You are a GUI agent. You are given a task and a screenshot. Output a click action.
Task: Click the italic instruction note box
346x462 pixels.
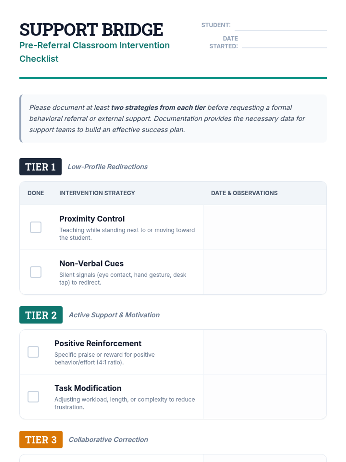point(173,118)
